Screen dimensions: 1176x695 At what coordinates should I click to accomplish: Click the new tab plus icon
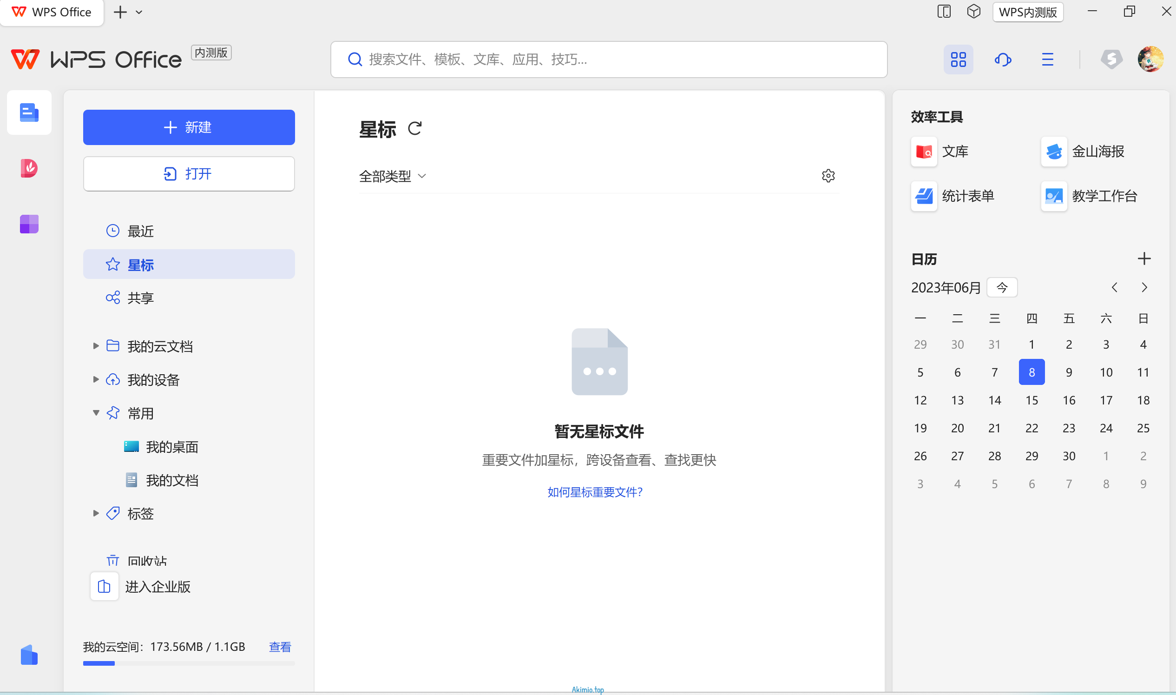coord(120,12)
